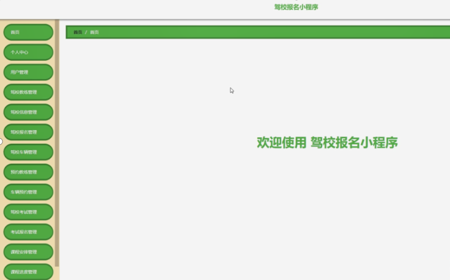450x280 pixels.
Task: Select 课程进度管理 at sidebar bottom
Action: [x=28, y=272]
